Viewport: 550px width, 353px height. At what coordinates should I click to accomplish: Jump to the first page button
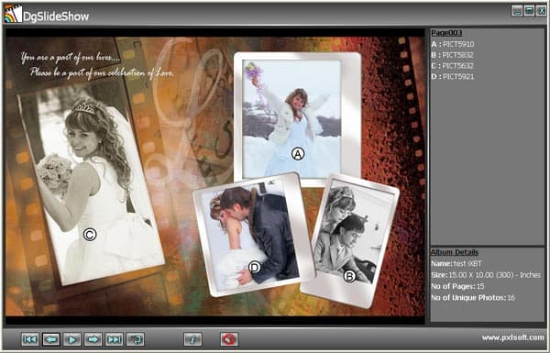pos(30,339)
